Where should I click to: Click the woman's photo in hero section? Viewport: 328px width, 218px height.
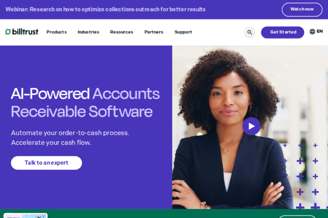click(x=250, y=127)
